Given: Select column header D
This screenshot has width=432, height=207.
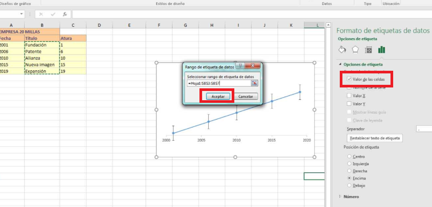Looking at the screenshot, I should pyautogui.click(x=99, y=25).
